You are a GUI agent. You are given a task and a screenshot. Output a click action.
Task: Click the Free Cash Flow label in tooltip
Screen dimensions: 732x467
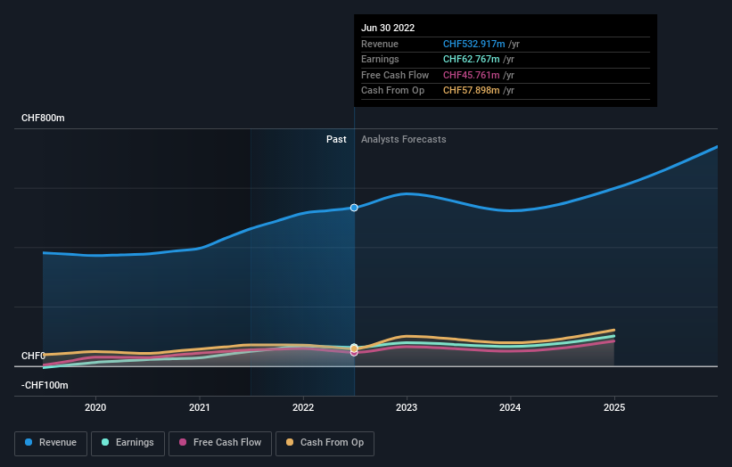point(395,75)
